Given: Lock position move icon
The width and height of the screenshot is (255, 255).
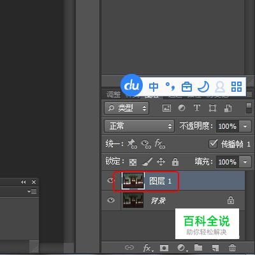Looking at the screenshot, I should click(x=161, y=162).
